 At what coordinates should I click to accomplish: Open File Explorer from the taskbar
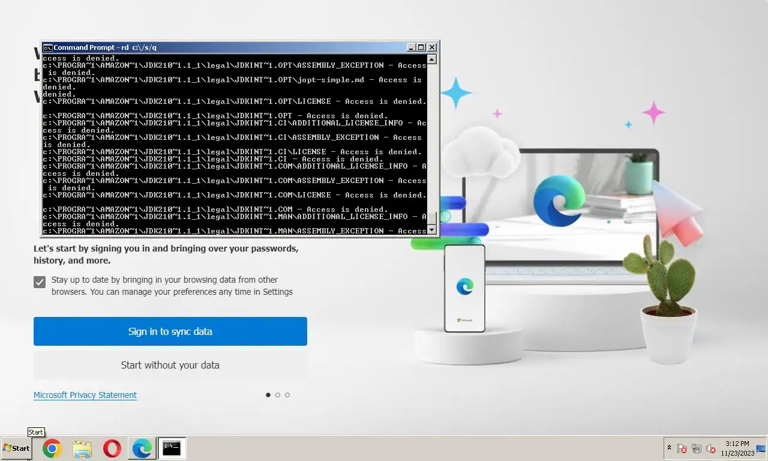point(82,448)
